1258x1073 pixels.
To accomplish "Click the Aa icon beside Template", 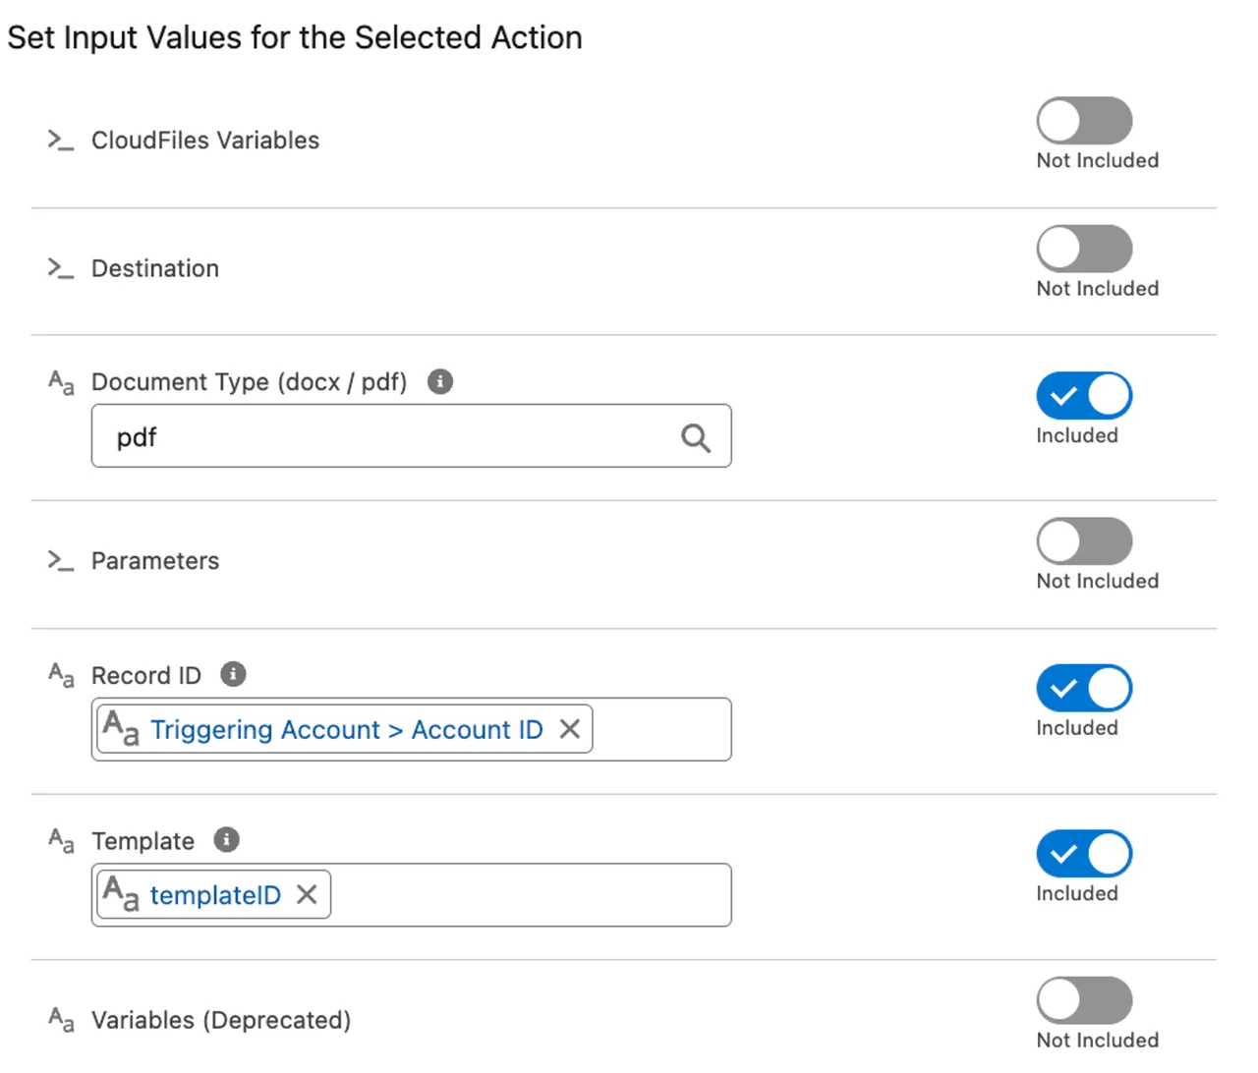I will [60, 841].
